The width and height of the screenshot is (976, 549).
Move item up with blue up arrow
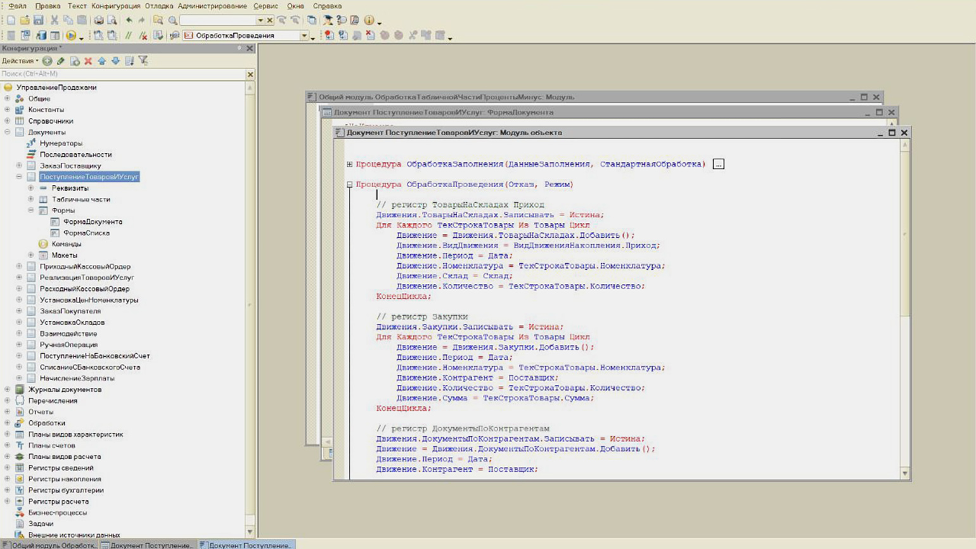pos(101,61)
